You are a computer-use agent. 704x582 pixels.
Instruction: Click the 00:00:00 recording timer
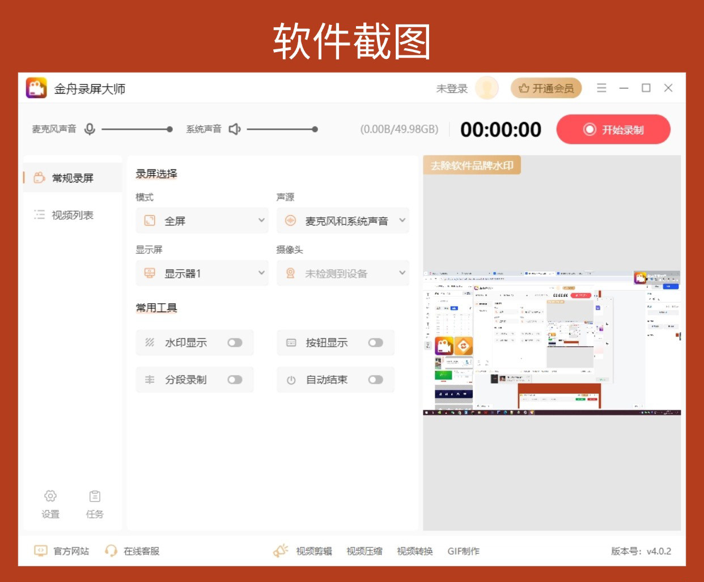[501, 129]
